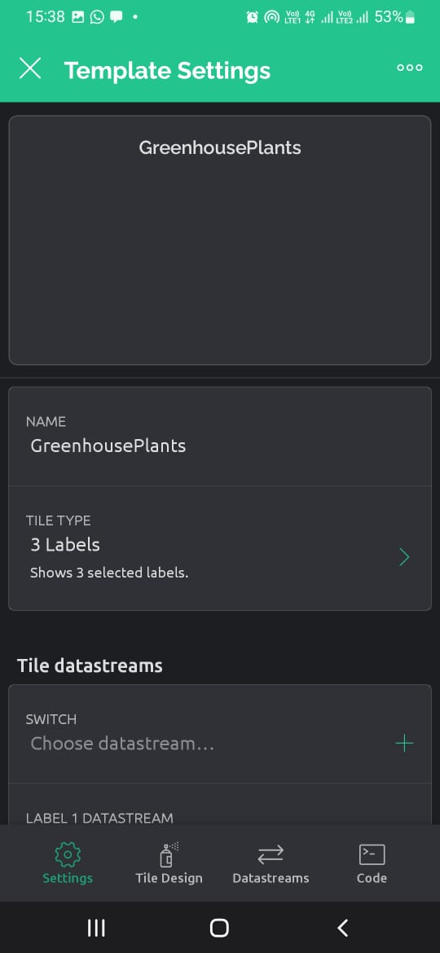
Task: Open Tile Design spray can icon
Action: [169, 855]
